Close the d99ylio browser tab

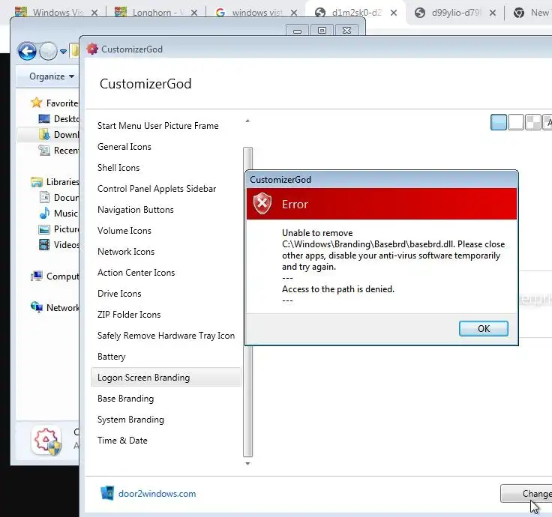pos(493,13)
